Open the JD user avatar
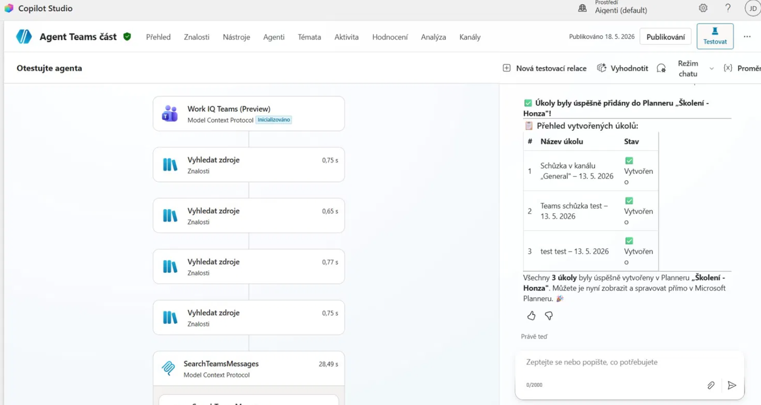Image resolution: width=761 pixels, height=405 pixels. point(752,8)
